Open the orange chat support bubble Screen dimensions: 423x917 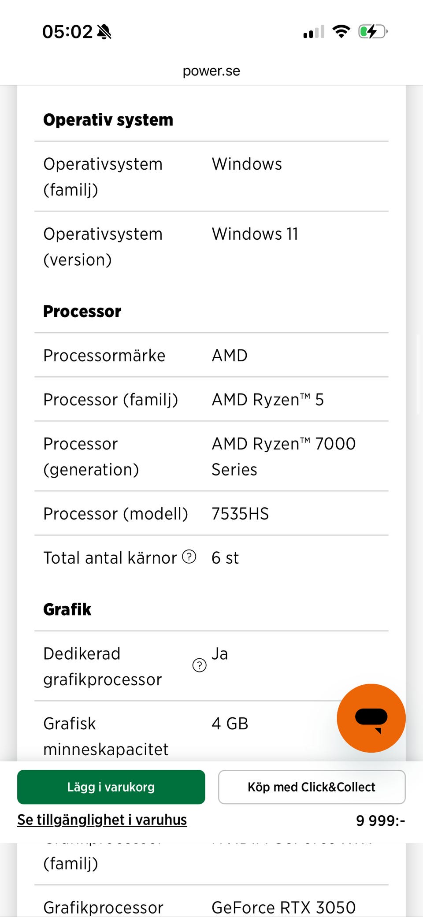click(371, 718)
